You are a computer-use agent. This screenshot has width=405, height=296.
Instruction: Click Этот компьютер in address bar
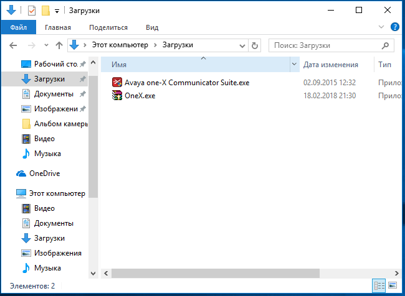click(x=120, y=45)
